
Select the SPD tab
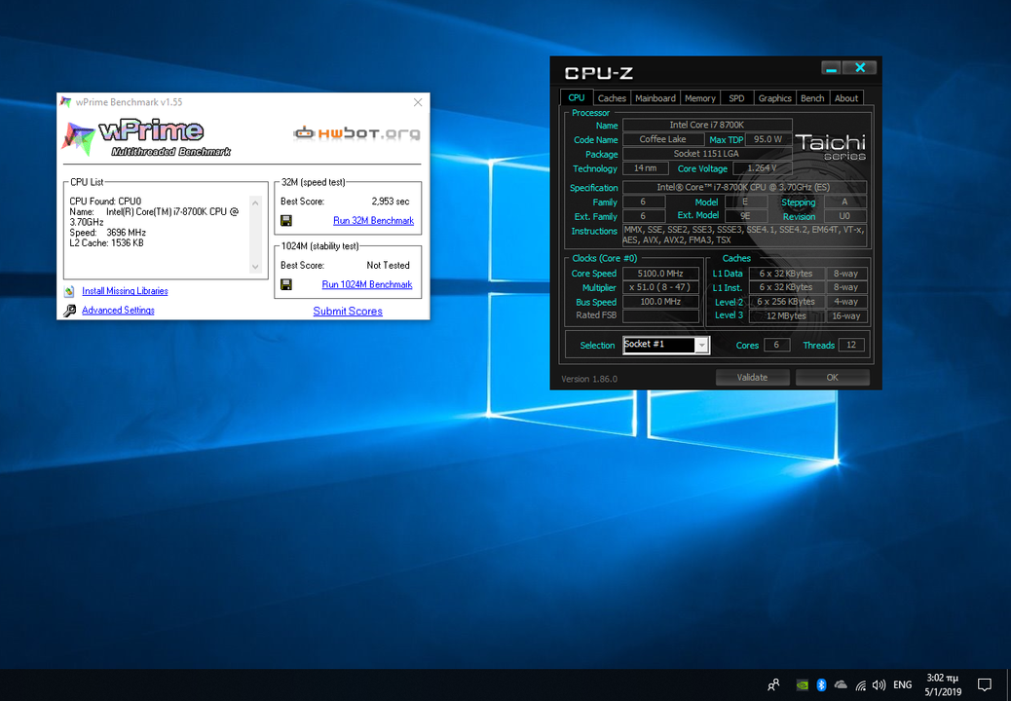pyautogui.click(x=736, y=98)
